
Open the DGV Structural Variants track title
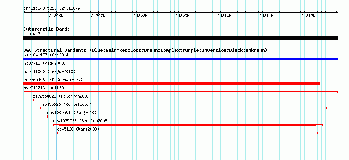coord(145,50)
